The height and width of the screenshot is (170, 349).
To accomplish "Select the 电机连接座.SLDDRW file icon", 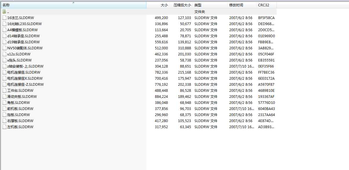I will coord(4,72).
